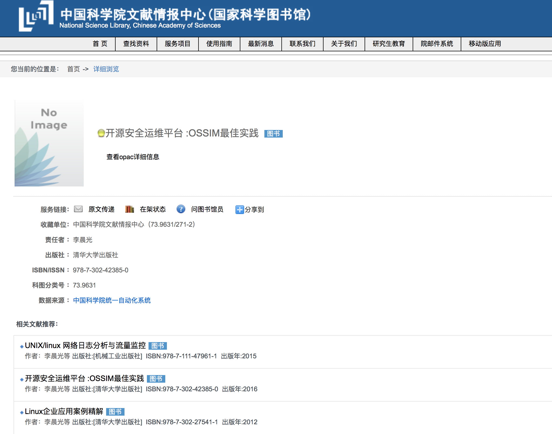
Task: Click the 相关文献推荐 section heading
Action: tap(37, 324)
